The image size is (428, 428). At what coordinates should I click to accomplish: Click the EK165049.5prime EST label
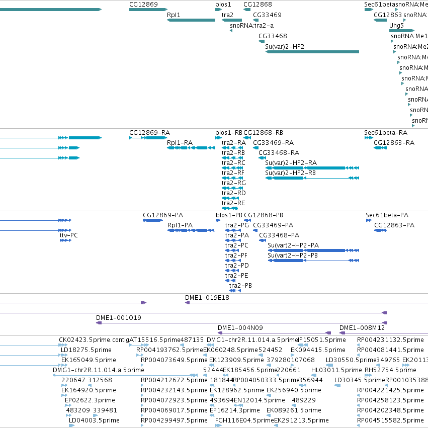coord(89,360)
